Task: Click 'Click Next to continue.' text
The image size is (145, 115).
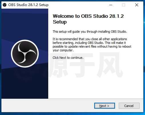Action: pos(68,58)
